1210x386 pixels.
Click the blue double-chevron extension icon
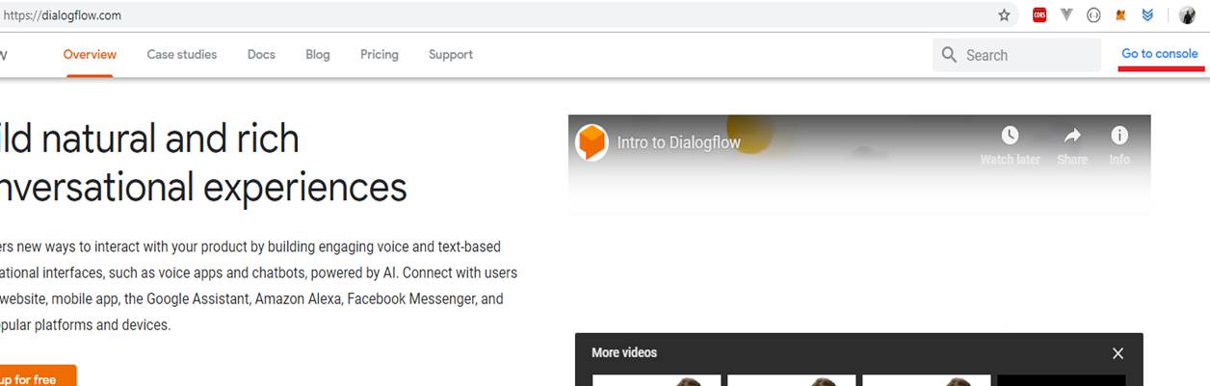click(1147, 15)
